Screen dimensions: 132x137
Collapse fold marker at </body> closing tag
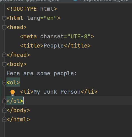point(4,110)
